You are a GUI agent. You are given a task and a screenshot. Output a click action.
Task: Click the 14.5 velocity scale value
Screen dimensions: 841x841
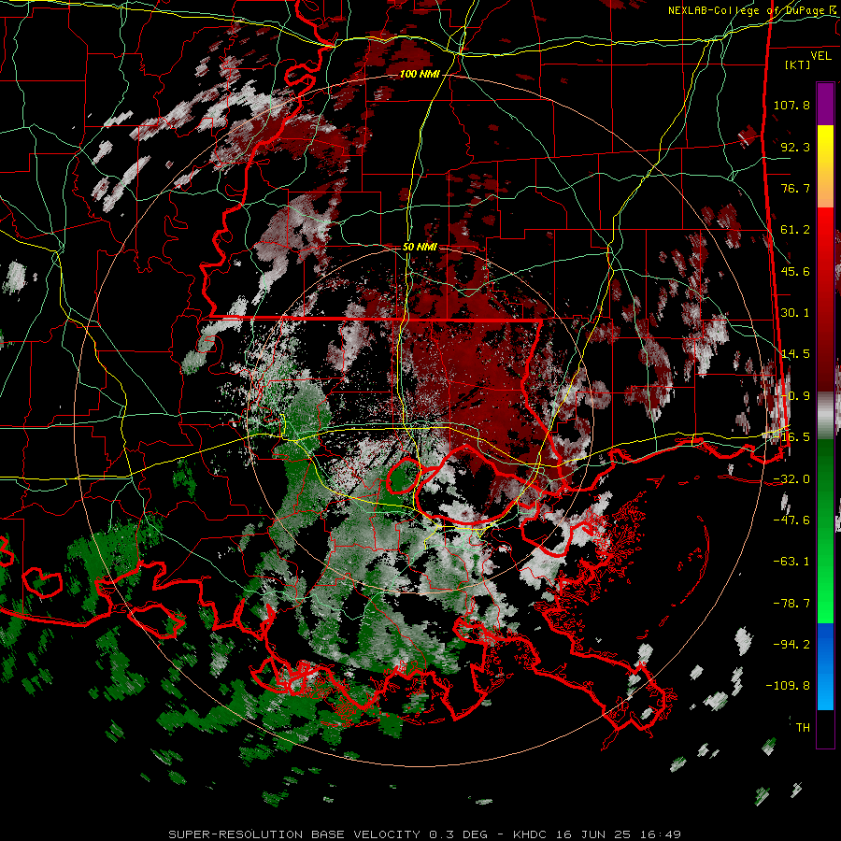tap(795, 354)
